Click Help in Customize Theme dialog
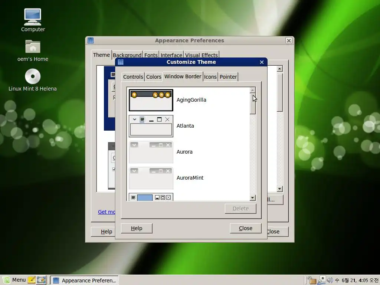Screen dimensions: 380x285 [137, 228]
